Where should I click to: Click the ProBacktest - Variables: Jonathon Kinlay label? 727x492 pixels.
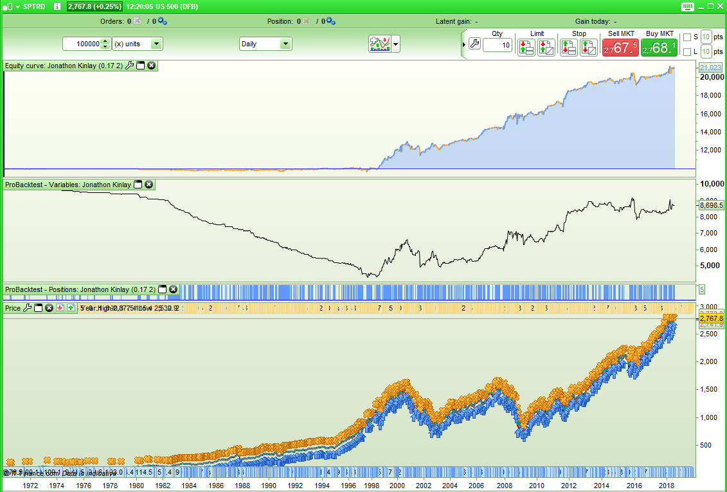coord(68,185)
